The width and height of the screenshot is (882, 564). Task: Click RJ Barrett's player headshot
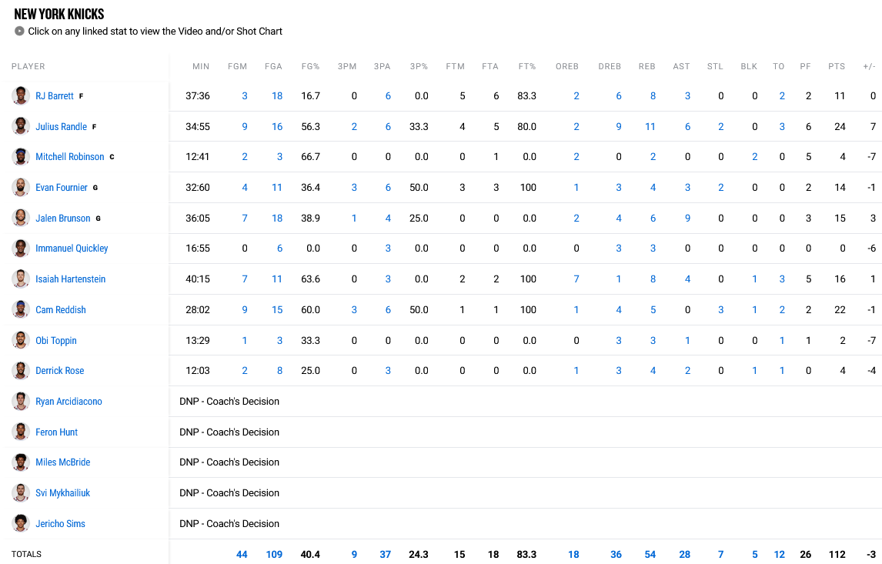(21, 96)
